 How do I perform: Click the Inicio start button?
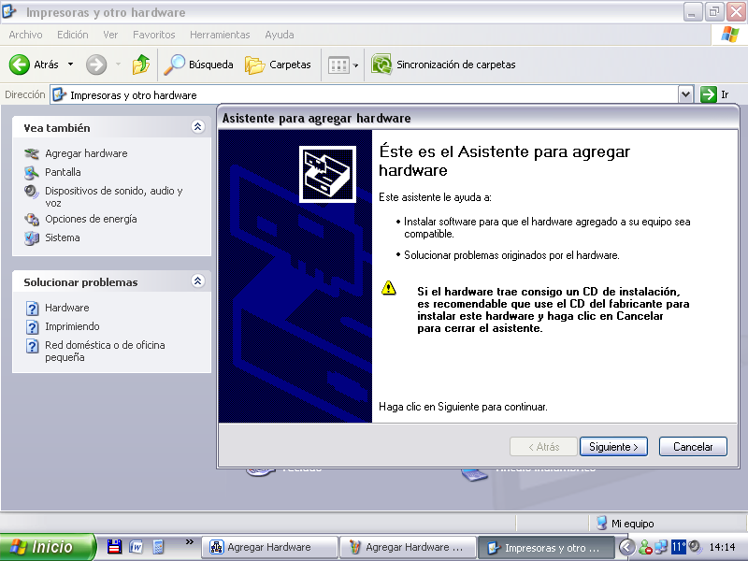click(x=47, y=547)
